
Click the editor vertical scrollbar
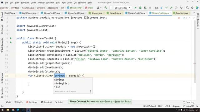pyautogui.click(x=195, y=52)
